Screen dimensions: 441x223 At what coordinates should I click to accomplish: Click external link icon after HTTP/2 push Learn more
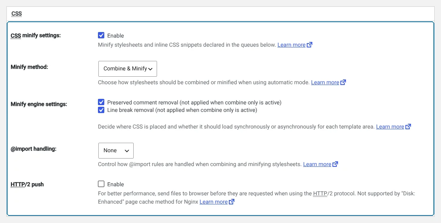click(232, 202)
